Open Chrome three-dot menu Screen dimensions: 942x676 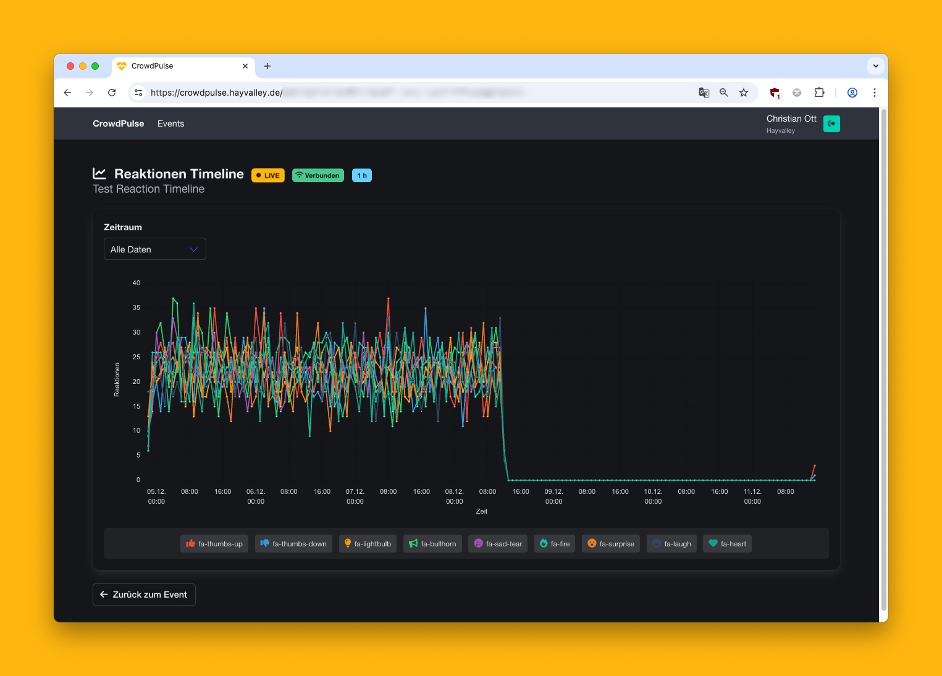click(x=874, y=93)
